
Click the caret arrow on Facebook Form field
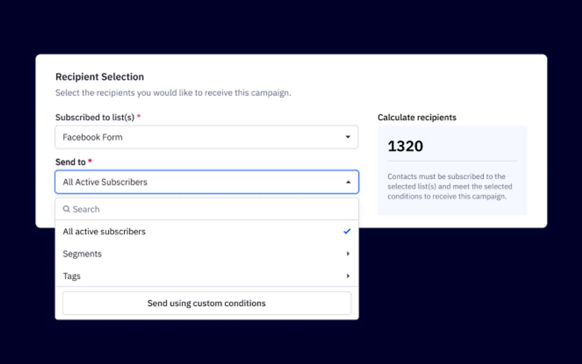click(x=348, y=137)
